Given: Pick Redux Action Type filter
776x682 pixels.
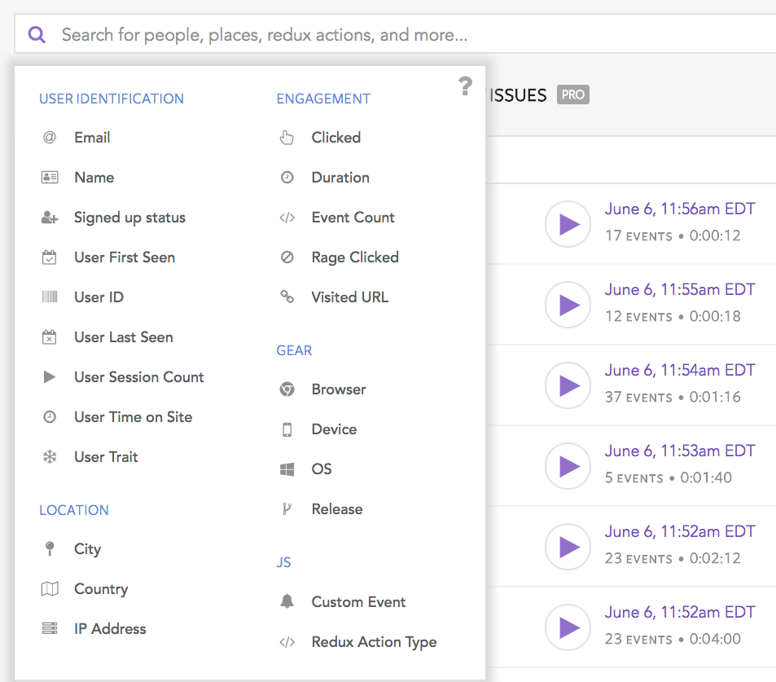Looking at the screenshot, I should (x=374, y=642).
